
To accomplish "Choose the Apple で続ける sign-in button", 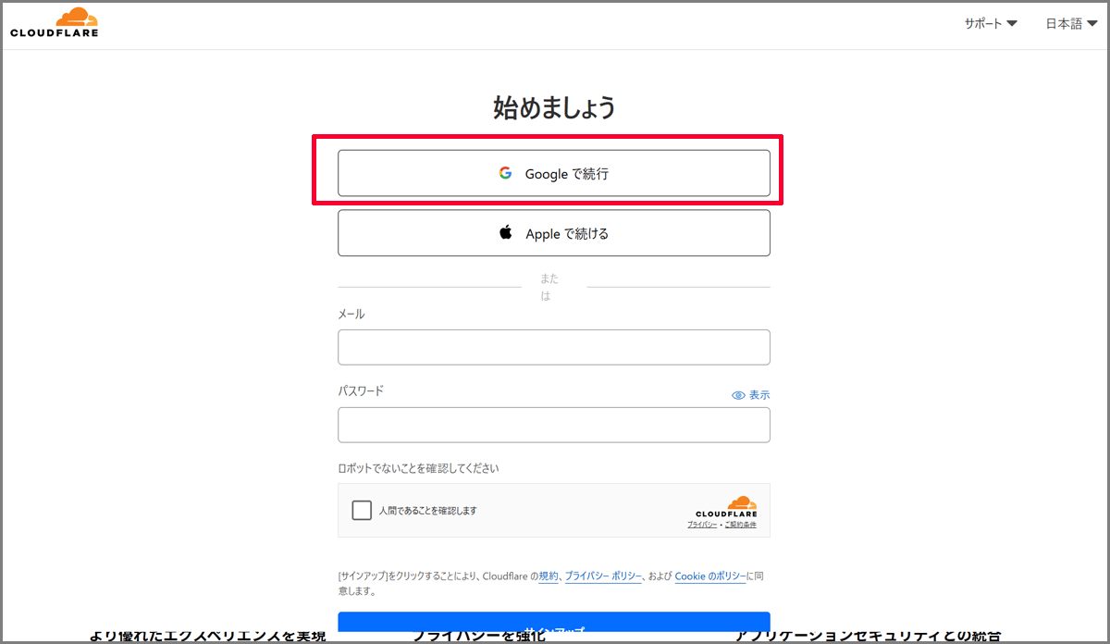I will [554, 233].
